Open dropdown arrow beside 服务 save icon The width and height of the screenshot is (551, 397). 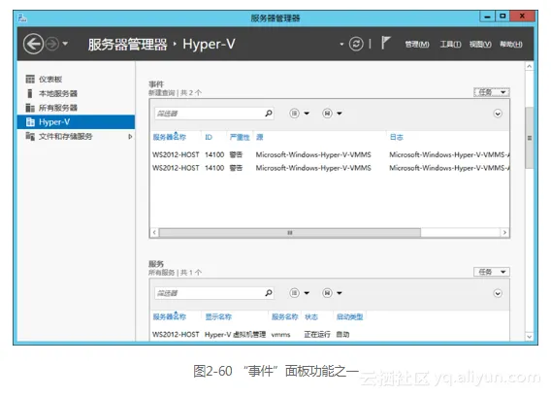pyautogui.click(x=340, y=293)
